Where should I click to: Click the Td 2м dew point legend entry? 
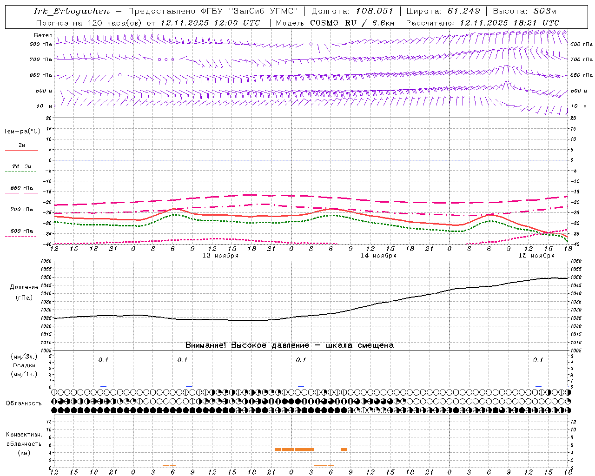point(22,166)
